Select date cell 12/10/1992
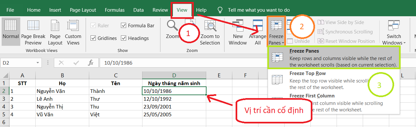The image size is (416, 127). (x=175, y=99)
